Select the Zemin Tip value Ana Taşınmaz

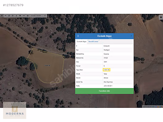(108, 82)
